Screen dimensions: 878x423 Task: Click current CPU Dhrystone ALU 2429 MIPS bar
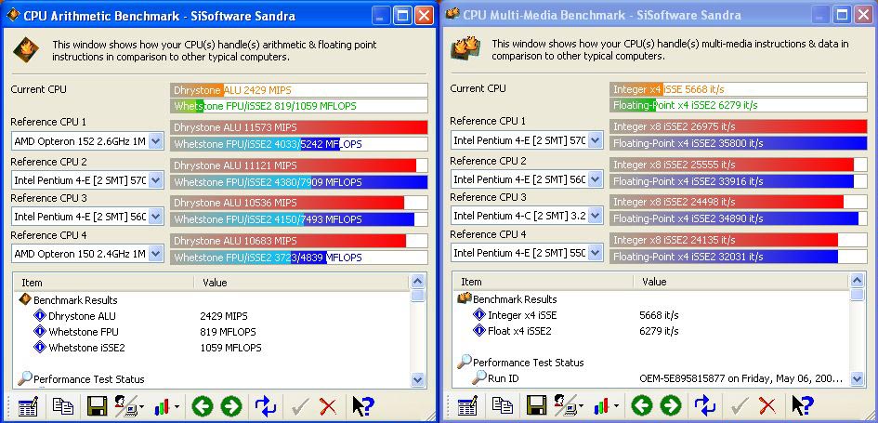[299, 90]
